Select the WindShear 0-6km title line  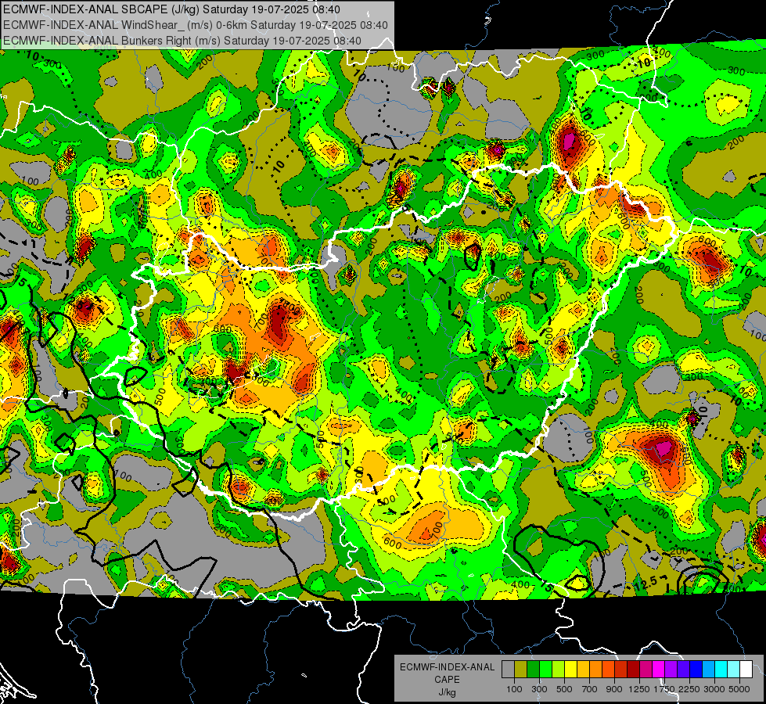[196, 25]
